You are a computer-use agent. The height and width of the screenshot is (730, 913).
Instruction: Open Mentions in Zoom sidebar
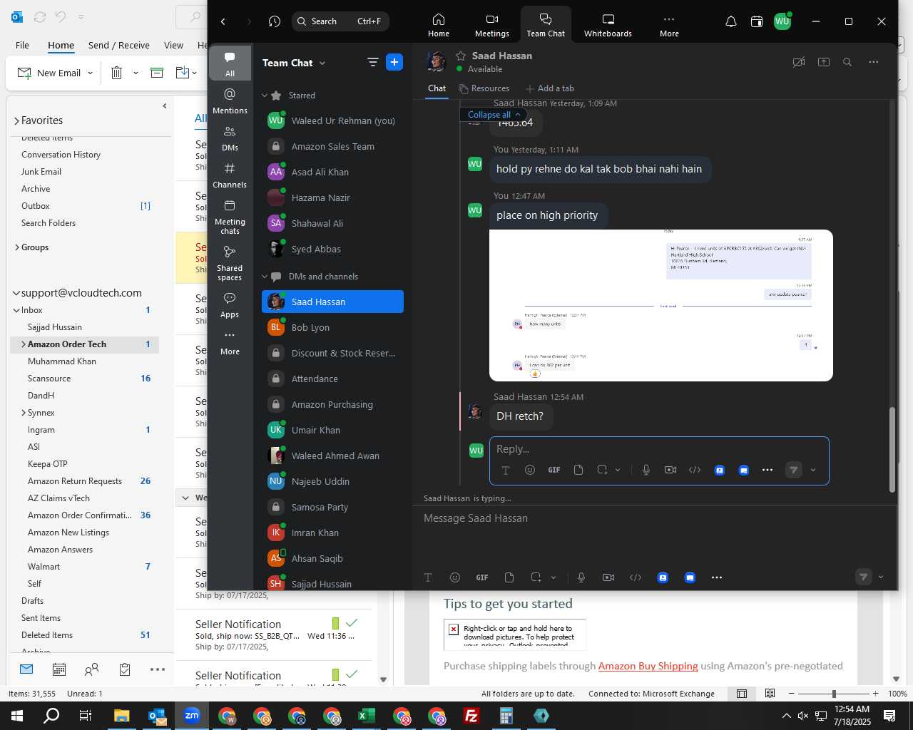230,101
